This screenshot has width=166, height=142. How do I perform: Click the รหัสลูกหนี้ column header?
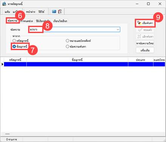click(15, 60)
